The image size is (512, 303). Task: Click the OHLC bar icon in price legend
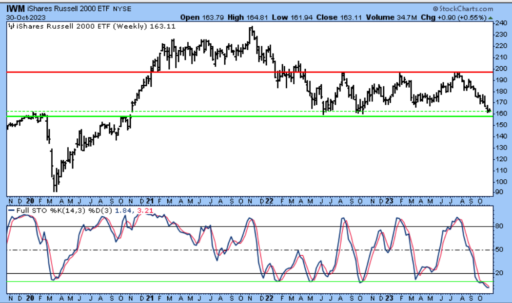[x=11, y=26]
